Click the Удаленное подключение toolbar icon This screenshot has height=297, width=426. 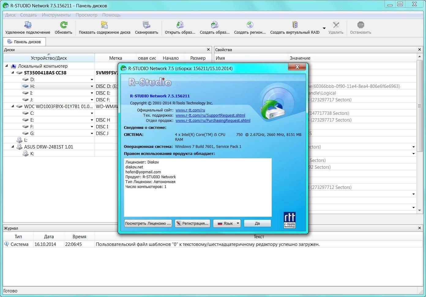coord(28,25)
